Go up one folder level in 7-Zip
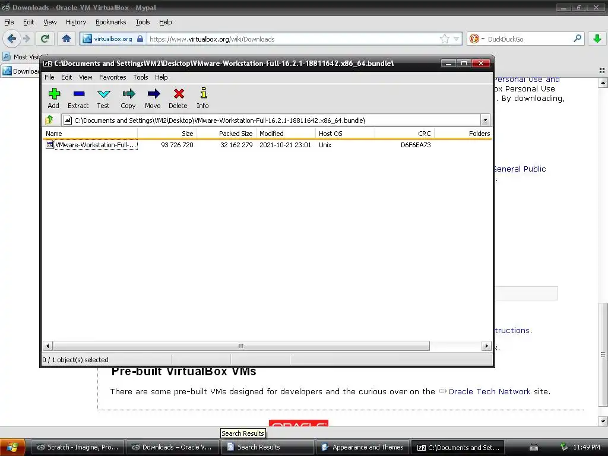The height and width of the screenshot is (456, 608). click(x=50, y=120)
